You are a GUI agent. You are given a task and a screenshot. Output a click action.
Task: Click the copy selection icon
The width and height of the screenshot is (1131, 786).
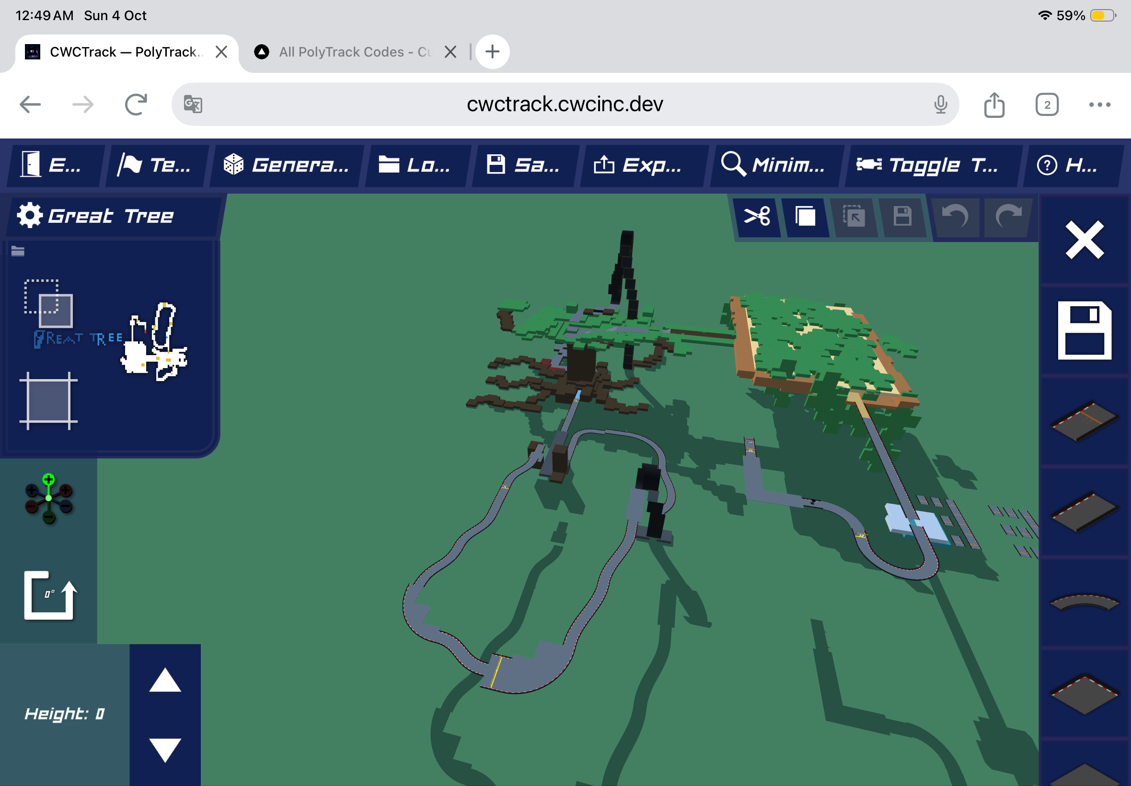point(805,216)
